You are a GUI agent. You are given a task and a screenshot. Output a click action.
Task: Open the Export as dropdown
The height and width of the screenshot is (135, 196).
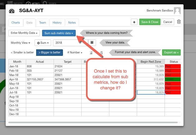coord(171,52)
